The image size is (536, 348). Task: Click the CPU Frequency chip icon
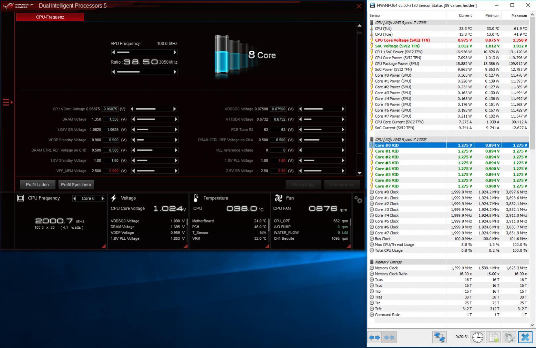point(21,198)
